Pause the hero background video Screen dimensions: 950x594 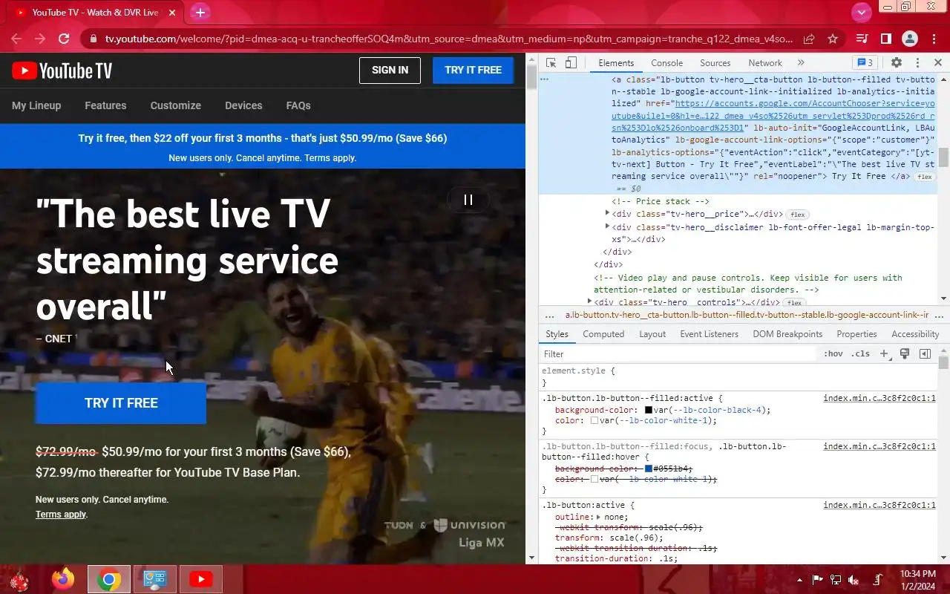tap(468, 200)
